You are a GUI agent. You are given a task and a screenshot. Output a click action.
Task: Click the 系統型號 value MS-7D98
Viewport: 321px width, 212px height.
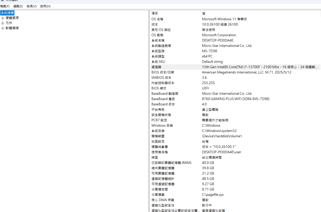click(x=209, y=51)
